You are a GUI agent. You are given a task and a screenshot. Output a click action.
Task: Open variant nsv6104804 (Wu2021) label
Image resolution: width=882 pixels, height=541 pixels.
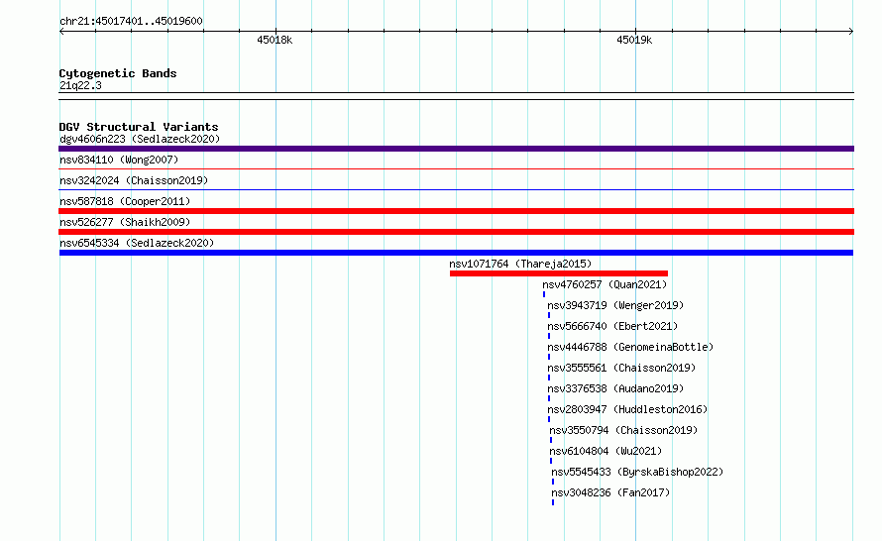[x=606, y=451]
